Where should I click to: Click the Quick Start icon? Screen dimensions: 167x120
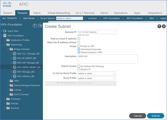coord(5,31)
